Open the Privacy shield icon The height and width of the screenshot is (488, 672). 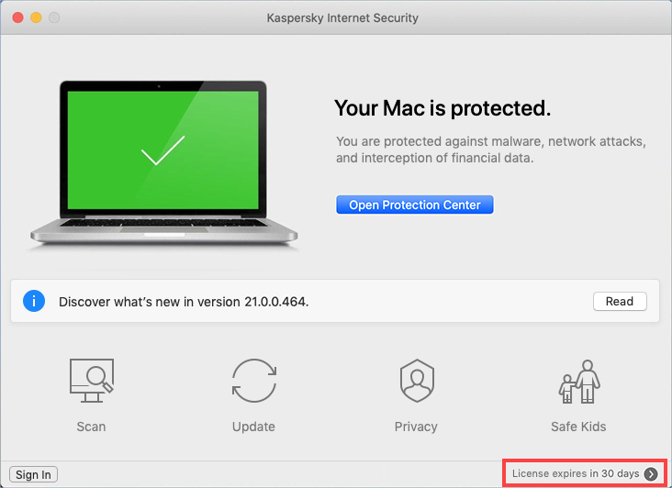tap(417, 381)
